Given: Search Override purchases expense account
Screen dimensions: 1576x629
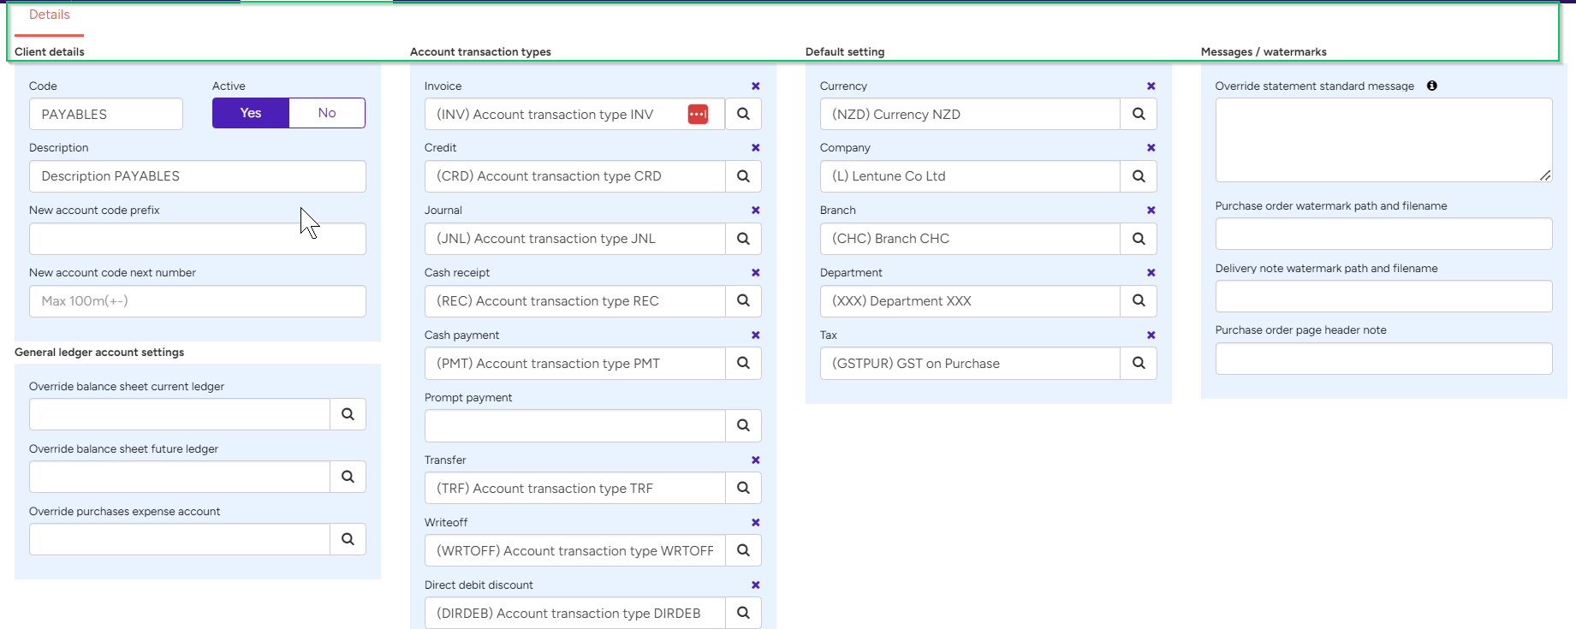Looking at the screenshot, I should pyautogui.click(x=348, y=539).
